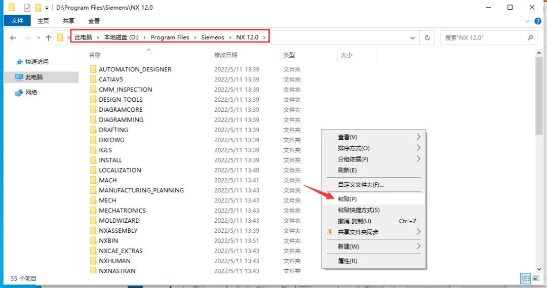
Task: Select the CMM_INSPECTION folder icon
Action: click(x=93, y=89)
